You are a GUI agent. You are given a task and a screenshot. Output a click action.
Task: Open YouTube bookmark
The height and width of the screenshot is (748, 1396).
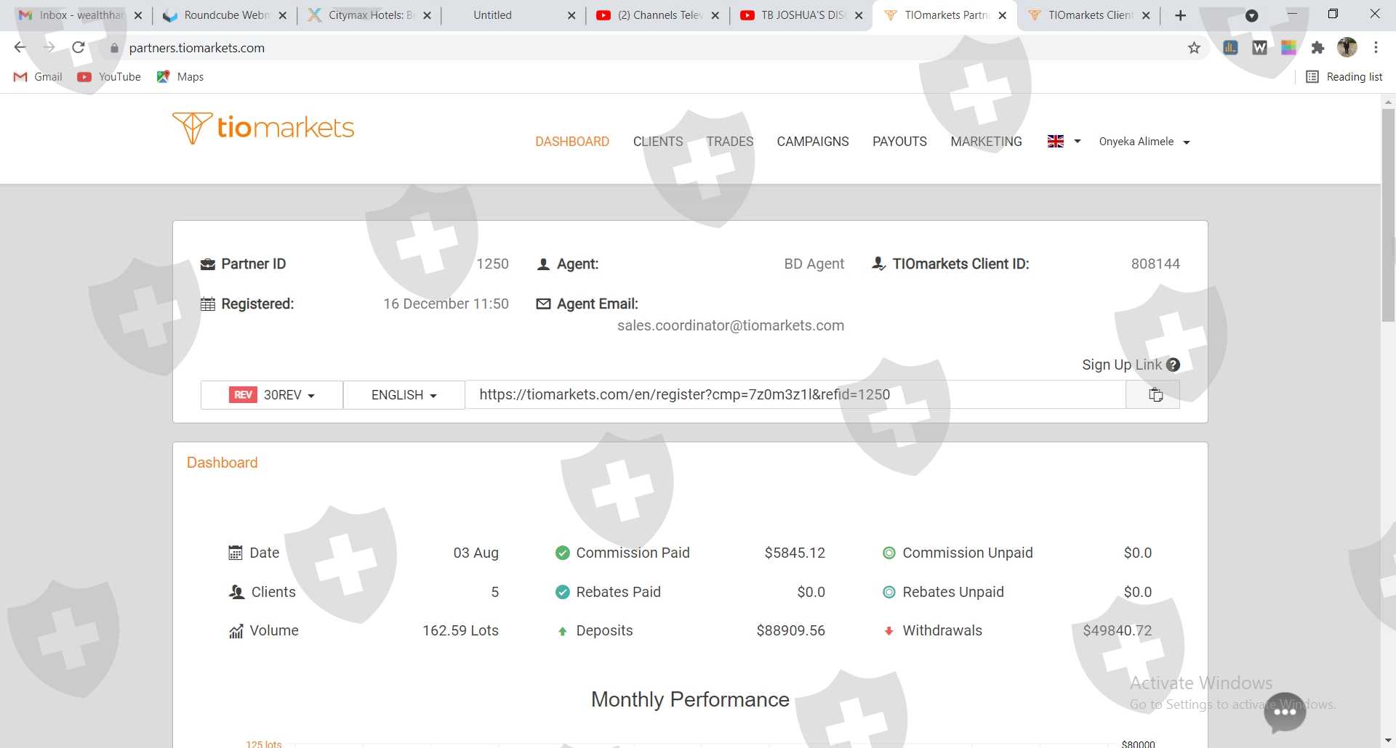109,77
